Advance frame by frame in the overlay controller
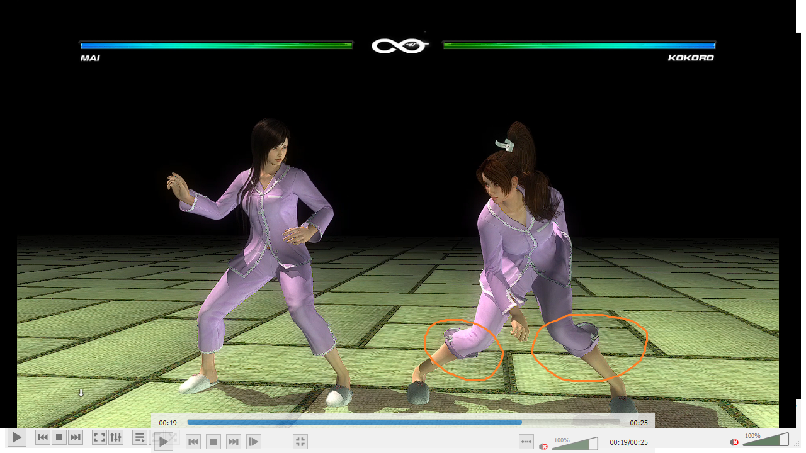This screenshot has width=806, height=453. click(x=254, y=442)
